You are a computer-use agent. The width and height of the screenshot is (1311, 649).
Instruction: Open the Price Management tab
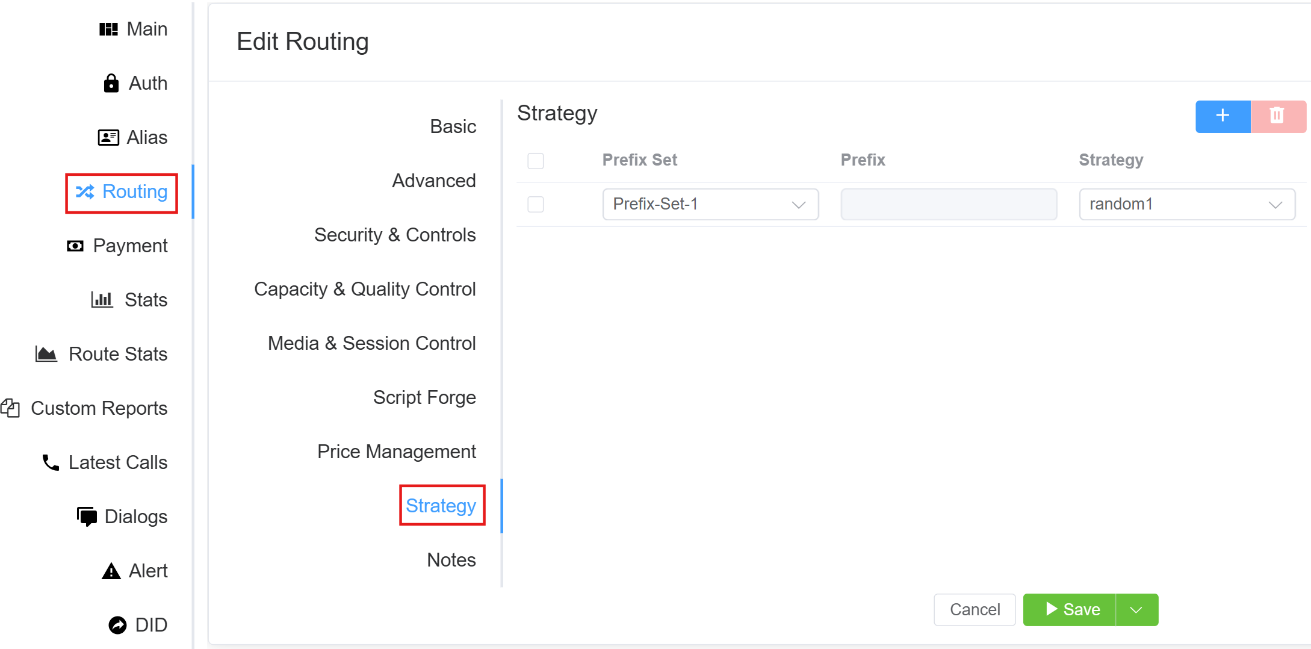pyautogui.click(x=396, y=452)
